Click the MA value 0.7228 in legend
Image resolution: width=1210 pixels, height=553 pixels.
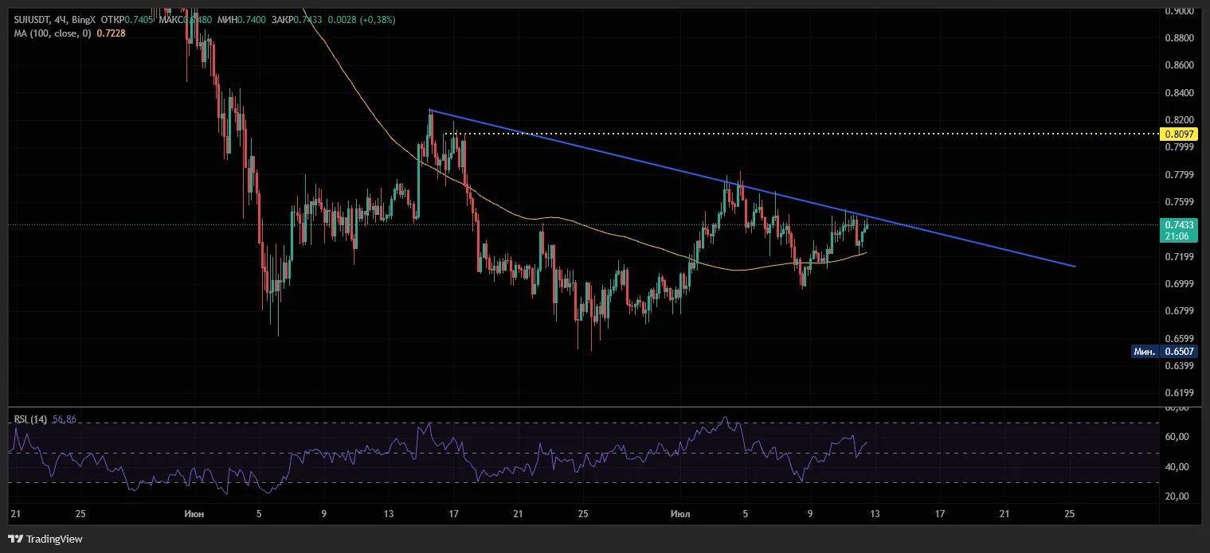pyautogui.click(x=111, y=33)
